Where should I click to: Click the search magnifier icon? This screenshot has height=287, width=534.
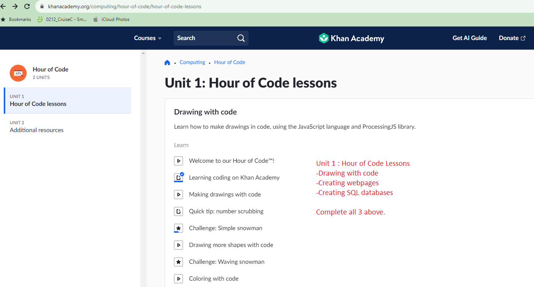tap(241, 38)
